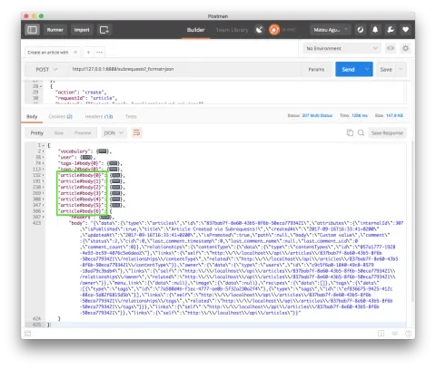Screen dimensions: 436x369
Task: Collapse the article#body{6} JSON node
Action: (x=44, y=211)
